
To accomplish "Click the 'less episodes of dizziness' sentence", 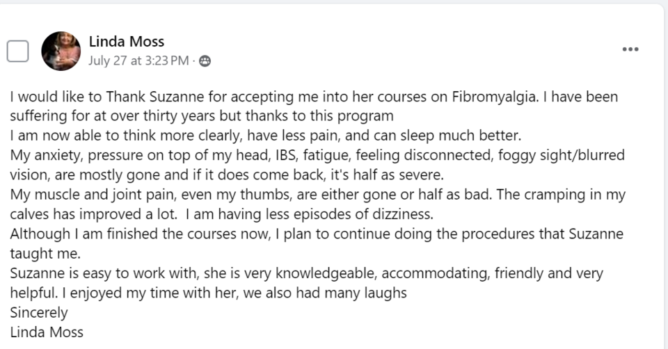I will point(309,214).
